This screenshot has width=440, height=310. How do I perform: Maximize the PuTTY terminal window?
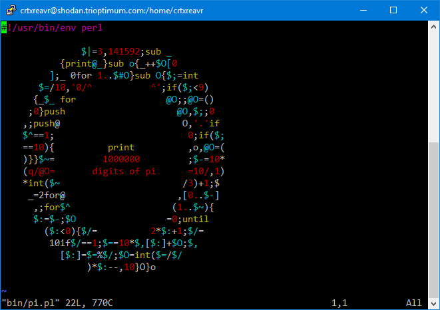[x=393, y=10]
